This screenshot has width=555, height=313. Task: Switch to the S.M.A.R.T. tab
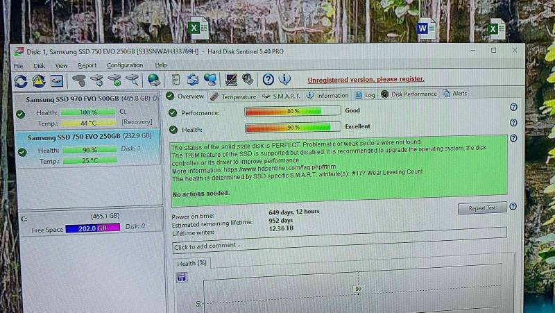tap(282, 96)
